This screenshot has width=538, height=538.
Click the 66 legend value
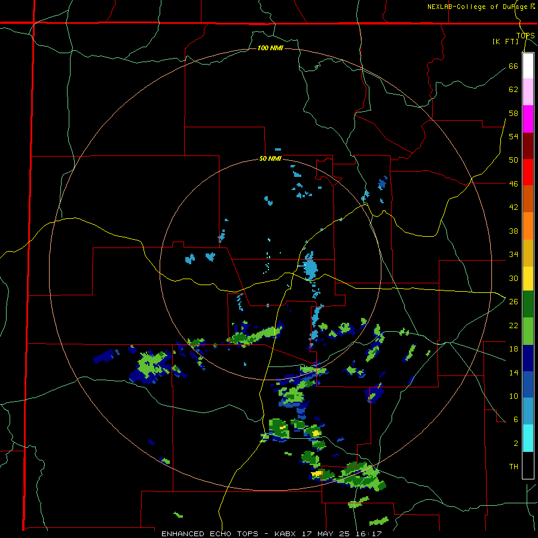click(x=513, y=66)
